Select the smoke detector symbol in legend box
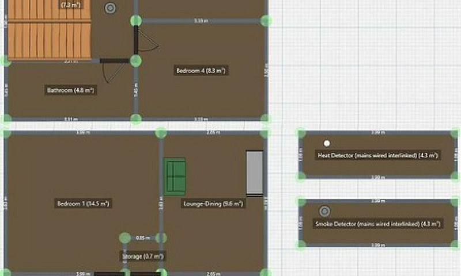The image size is (461, 276). pos(324,211)
